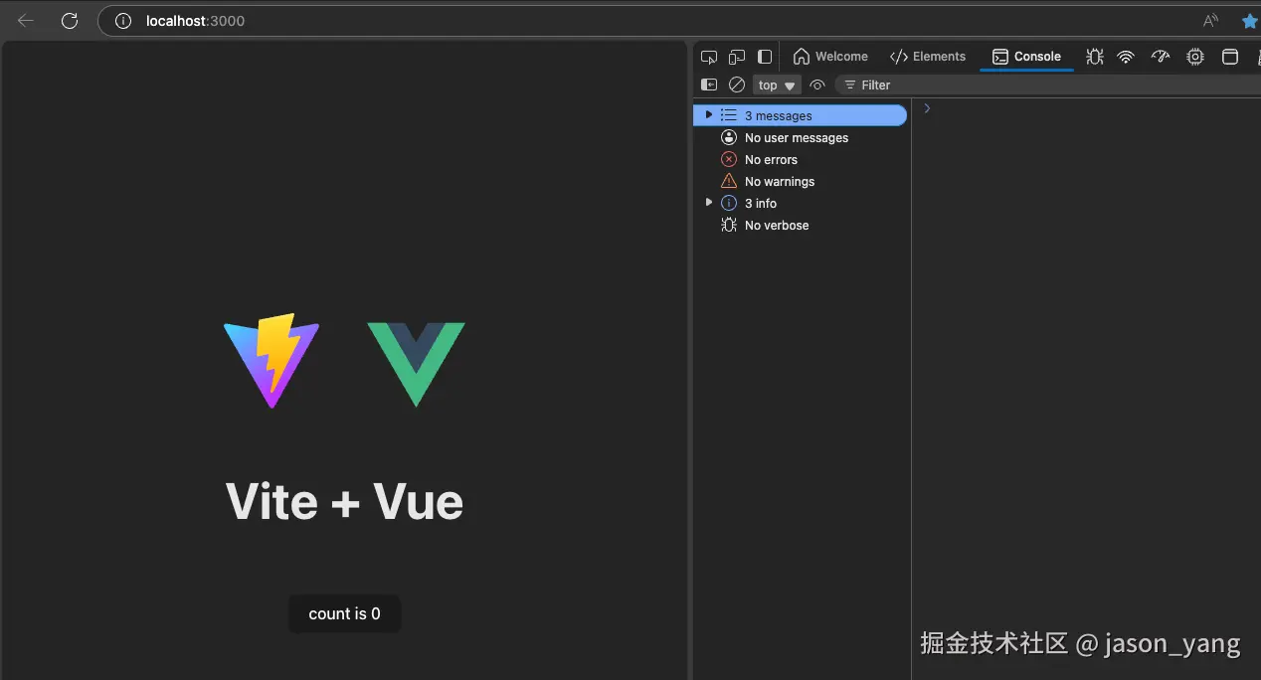The width and height of the screenshot is (1261, 680).
Task: Open the Sources bug icon tab
Action: (1095, 57)
